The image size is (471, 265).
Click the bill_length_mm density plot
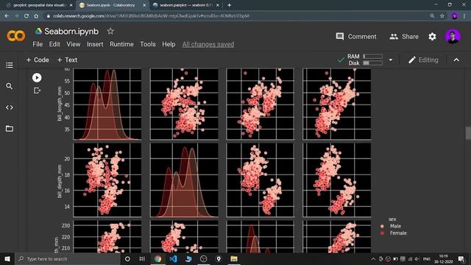pyautogui.click(x=107, y=104)
